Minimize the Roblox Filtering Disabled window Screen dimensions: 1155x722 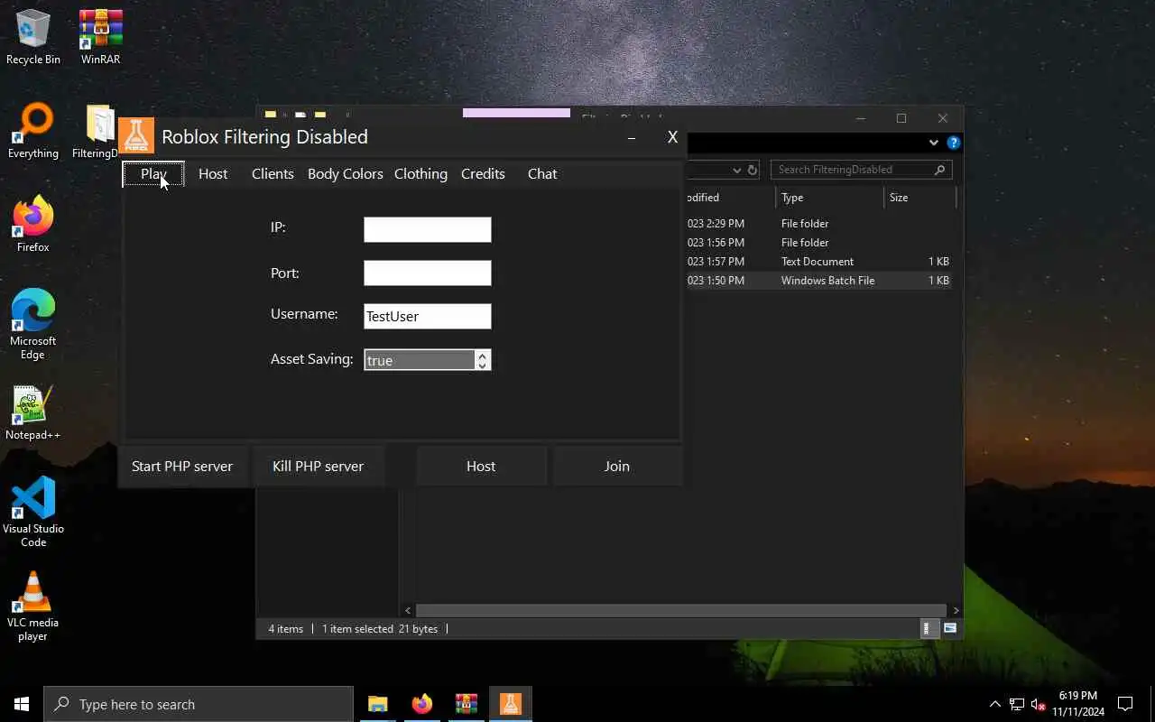tap(632, 137)
